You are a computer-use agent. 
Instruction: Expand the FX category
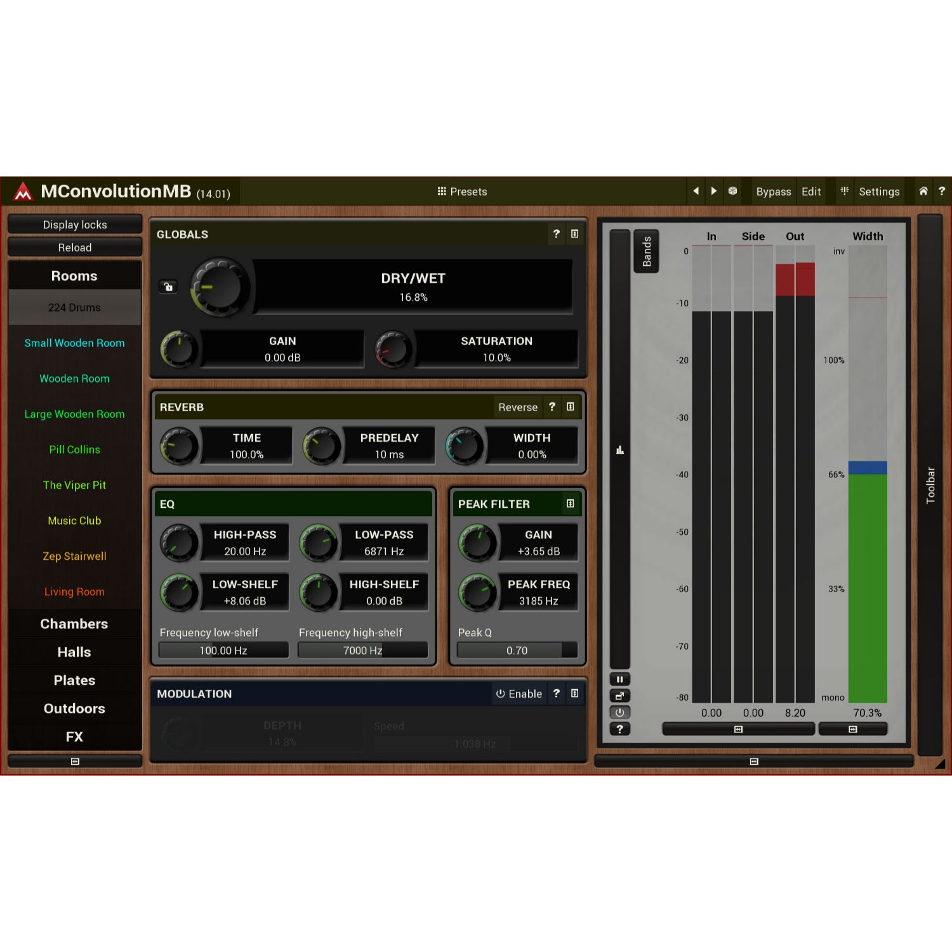[x=74, y=736]
